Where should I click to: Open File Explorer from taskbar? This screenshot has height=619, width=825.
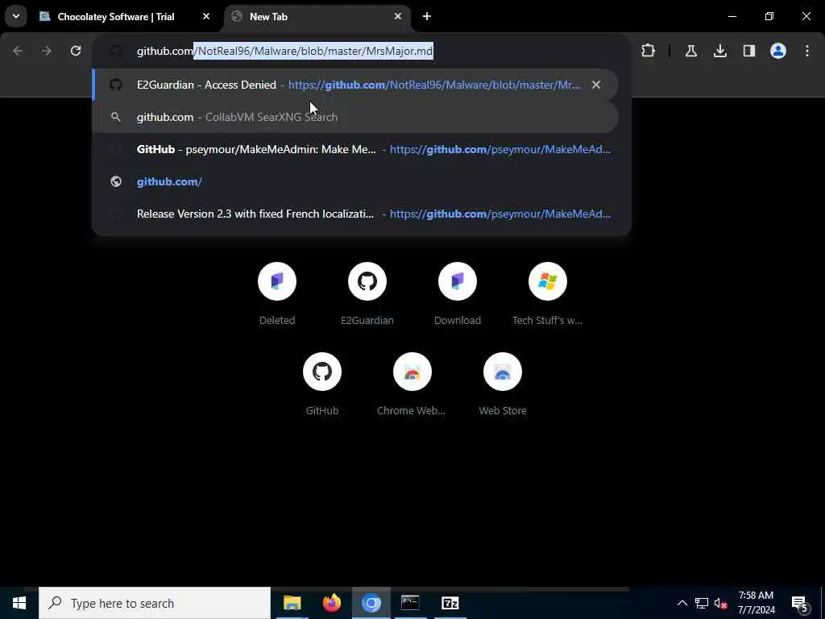tap(292, 603)
